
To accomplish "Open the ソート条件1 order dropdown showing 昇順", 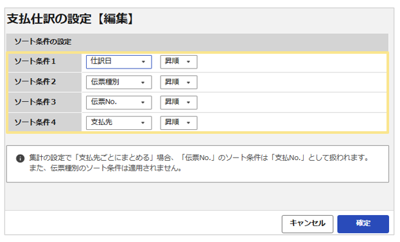I will tap(178, 62).
